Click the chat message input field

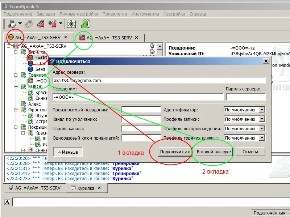151,202
